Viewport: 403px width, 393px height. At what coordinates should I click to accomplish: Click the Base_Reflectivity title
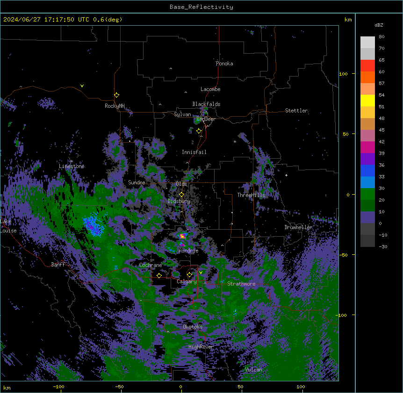[x=201, y=7]
